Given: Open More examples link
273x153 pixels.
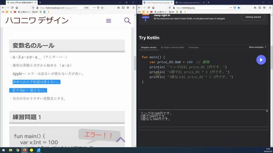Looking at the screenshot, I should 258,47.
